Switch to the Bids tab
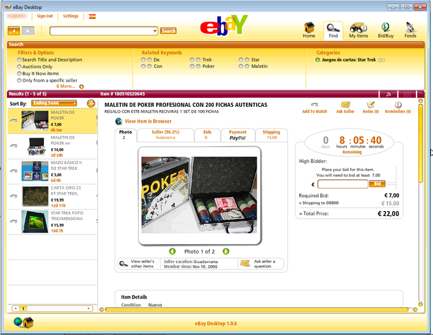The image size is (433, 335). tap(207, 135)
